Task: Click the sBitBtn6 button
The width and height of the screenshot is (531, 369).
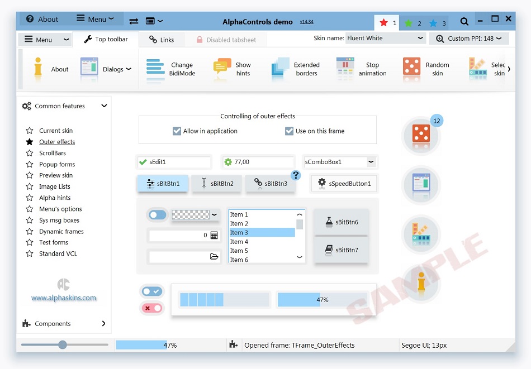Action: tap(341, 222)
